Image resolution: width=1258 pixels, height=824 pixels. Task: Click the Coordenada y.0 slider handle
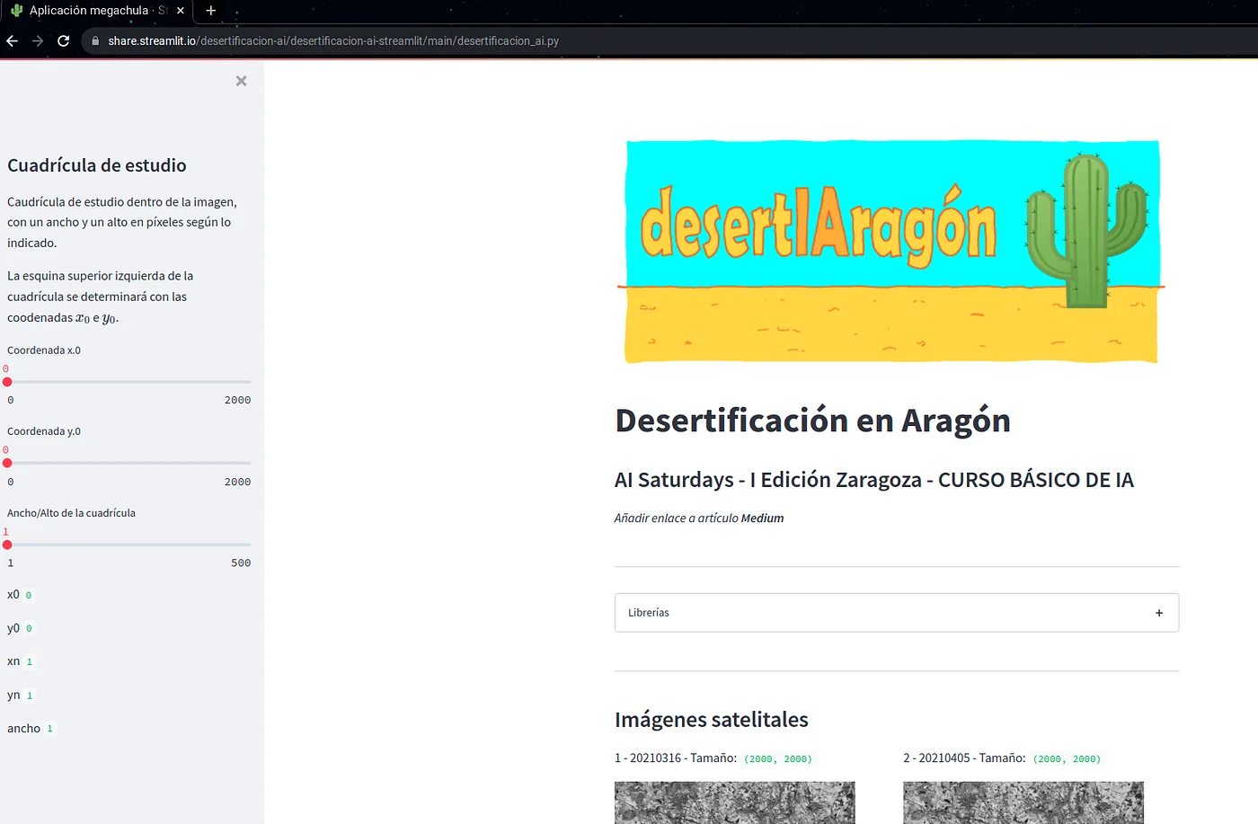coord(7,463)
